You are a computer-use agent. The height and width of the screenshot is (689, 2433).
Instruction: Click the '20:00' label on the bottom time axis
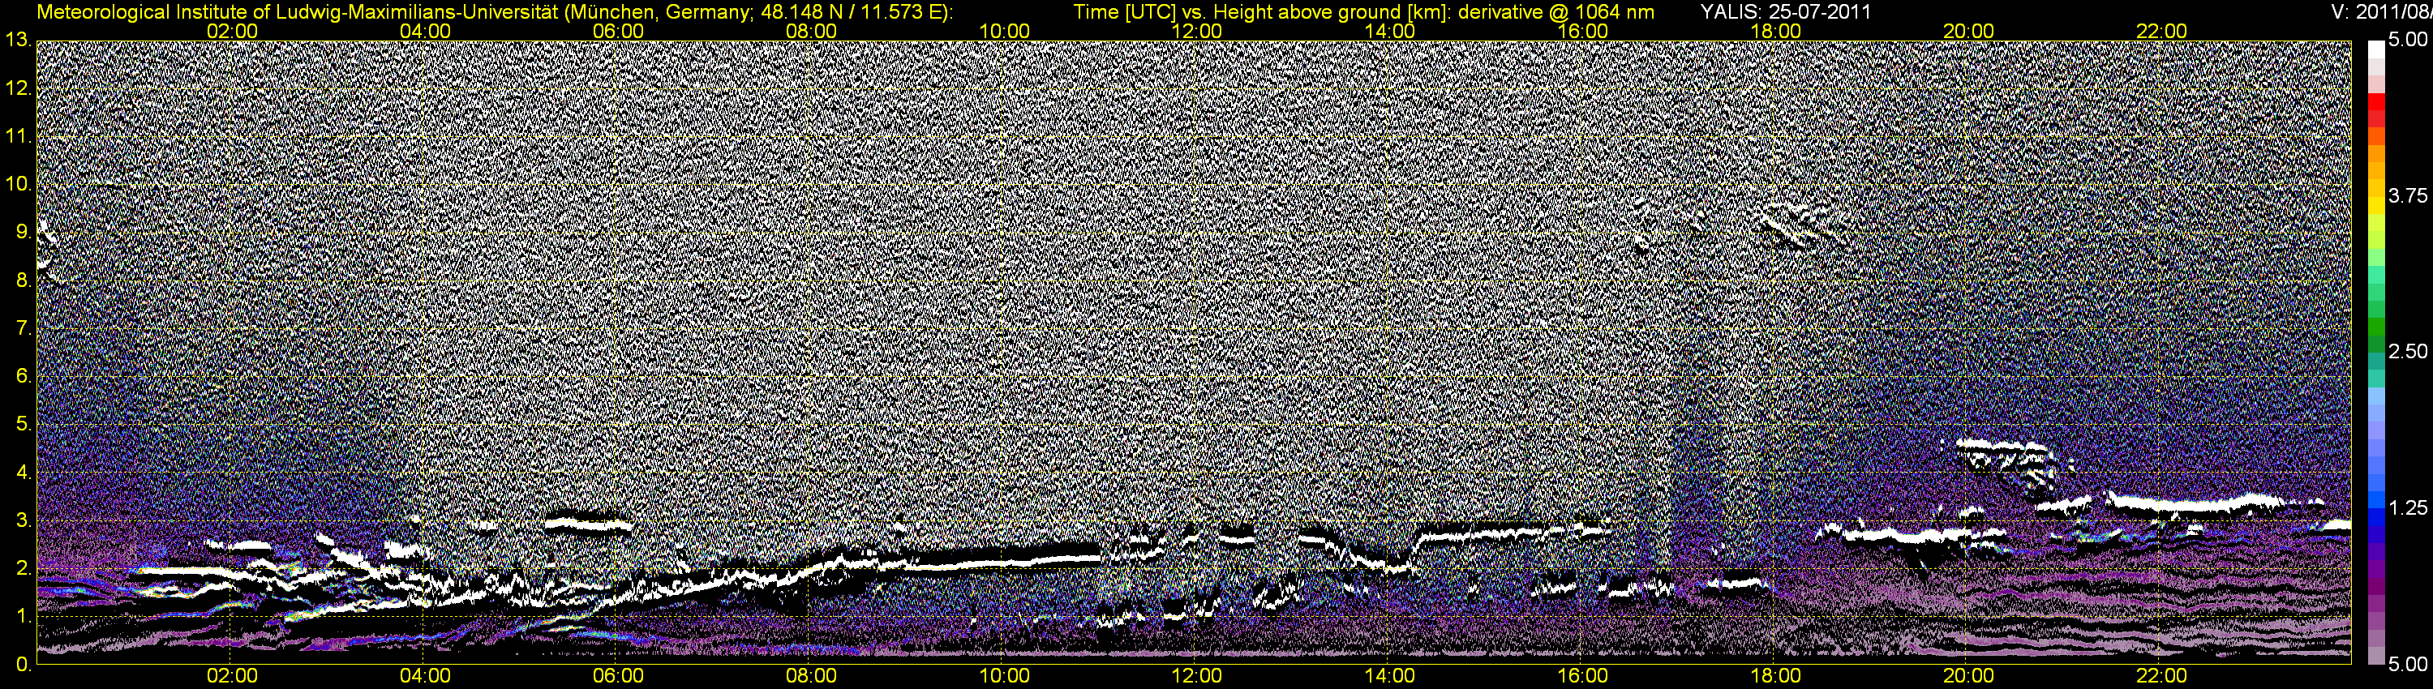pos(1968,677)
